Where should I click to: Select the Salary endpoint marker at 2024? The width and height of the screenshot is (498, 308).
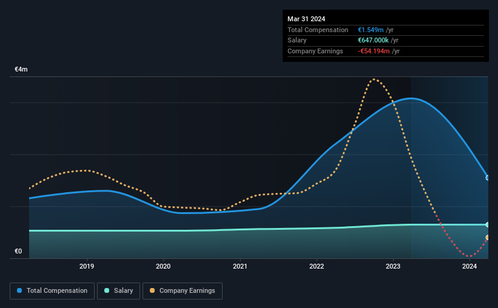point(488,225)
